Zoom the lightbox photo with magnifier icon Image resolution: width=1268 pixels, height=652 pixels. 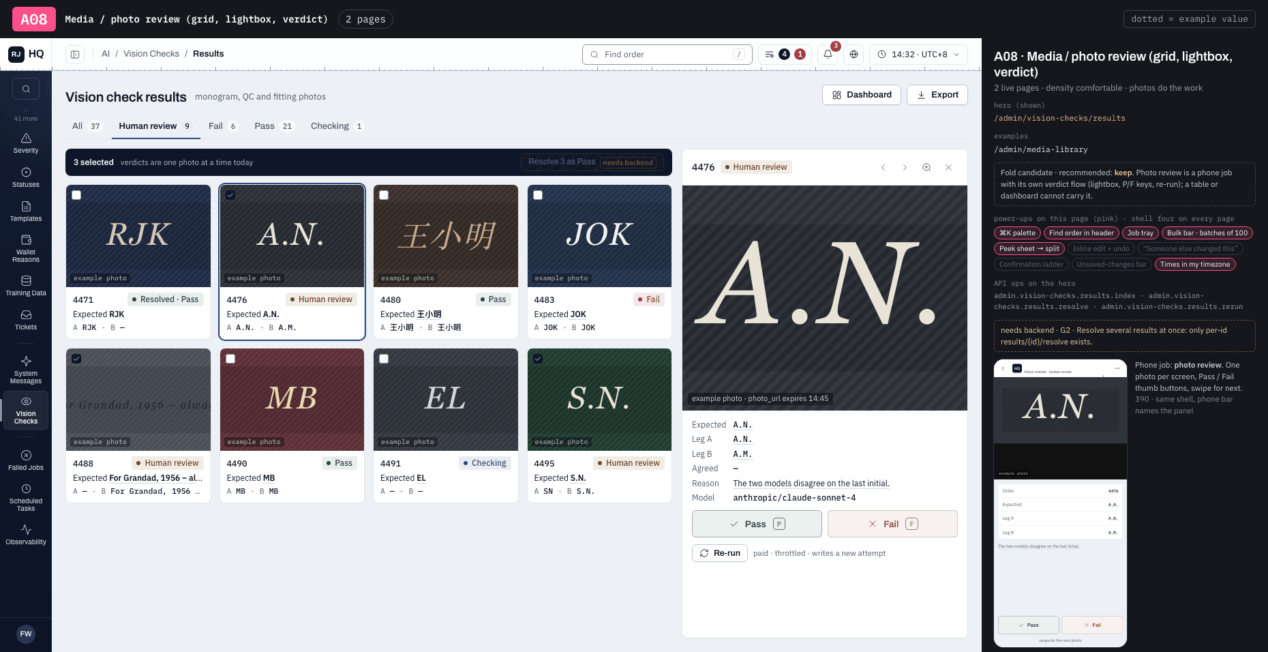[926, 167]
